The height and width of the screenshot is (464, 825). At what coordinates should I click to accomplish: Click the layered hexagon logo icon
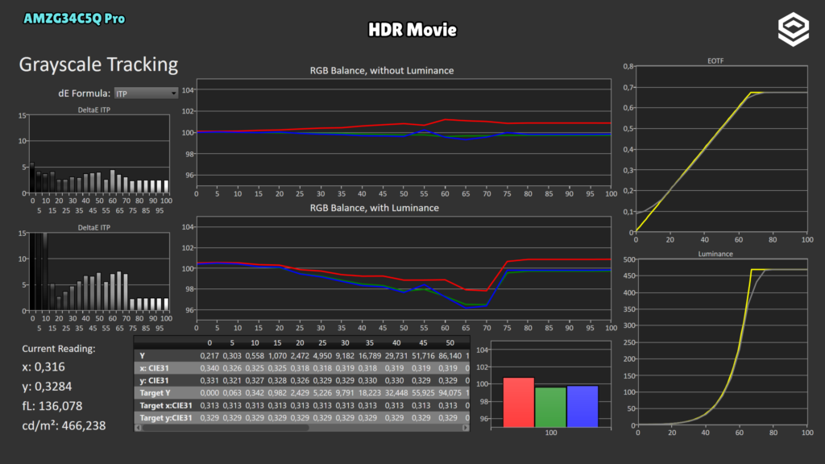[x=793, y=29]
